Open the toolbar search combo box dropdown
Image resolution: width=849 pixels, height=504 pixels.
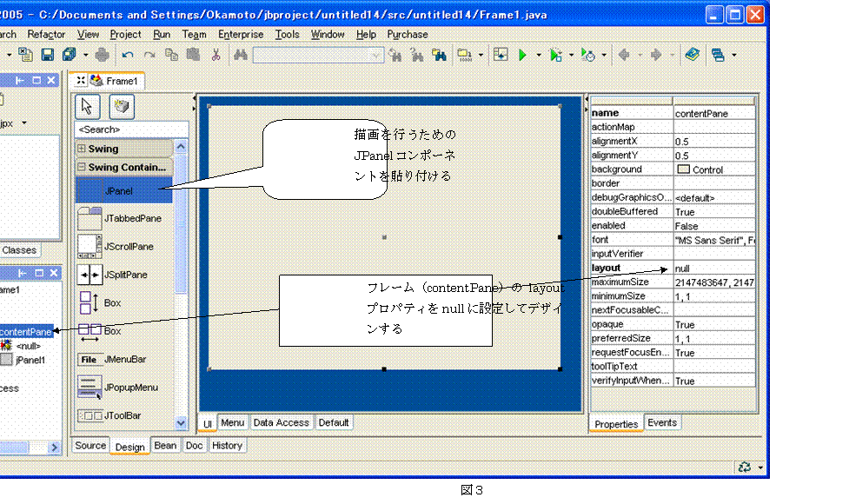click(377, 55)
